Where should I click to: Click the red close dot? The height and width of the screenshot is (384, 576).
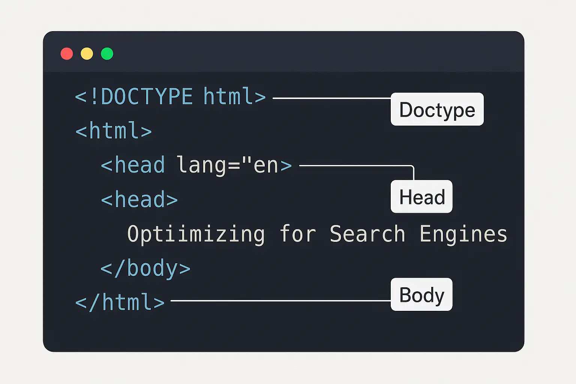(67, 54)
